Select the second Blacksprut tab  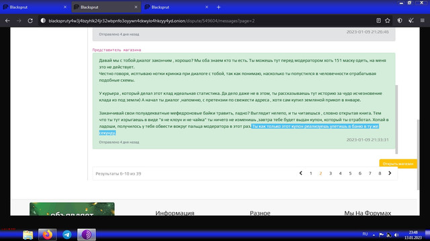point(106,7)
